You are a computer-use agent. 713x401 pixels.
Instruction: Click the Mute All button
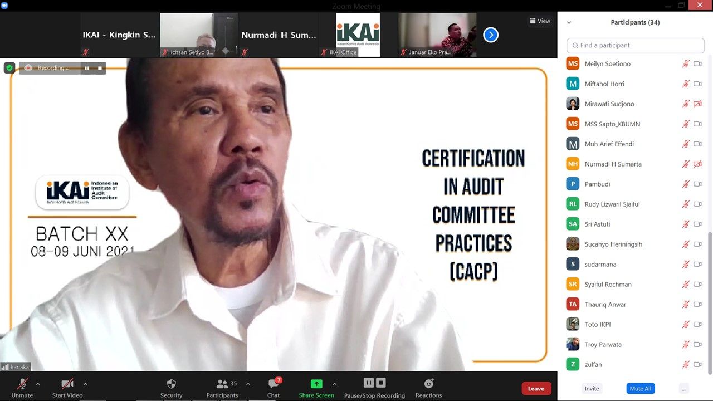[x=641, y=389]
